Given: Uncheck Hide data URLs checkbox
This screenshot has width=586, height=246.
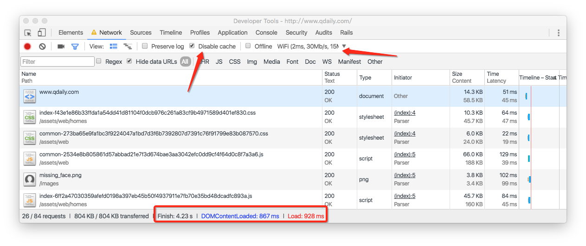Looking at the screenshot, I should [129, 61].
